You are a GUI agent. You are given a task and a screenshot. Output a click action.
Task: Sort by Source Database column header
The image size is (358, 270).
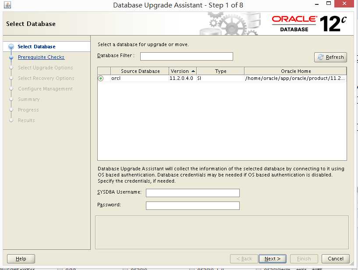point(140,71)
